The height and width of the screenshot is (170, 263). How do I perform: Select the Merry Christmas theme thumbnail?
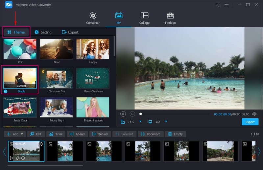point(93,78)
